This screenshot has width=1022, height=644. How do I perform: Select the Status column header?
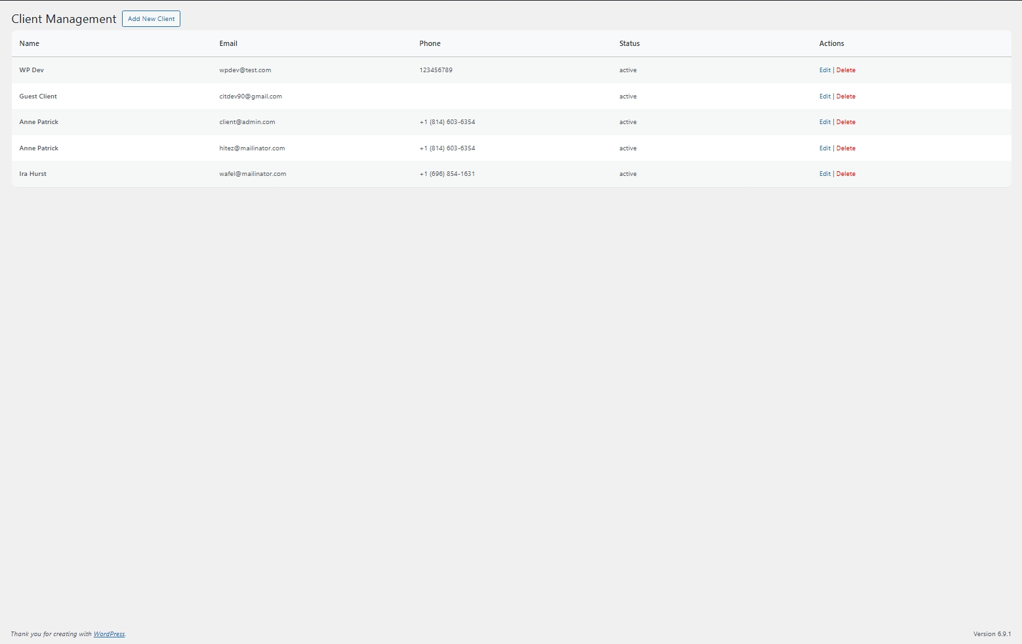629,43
